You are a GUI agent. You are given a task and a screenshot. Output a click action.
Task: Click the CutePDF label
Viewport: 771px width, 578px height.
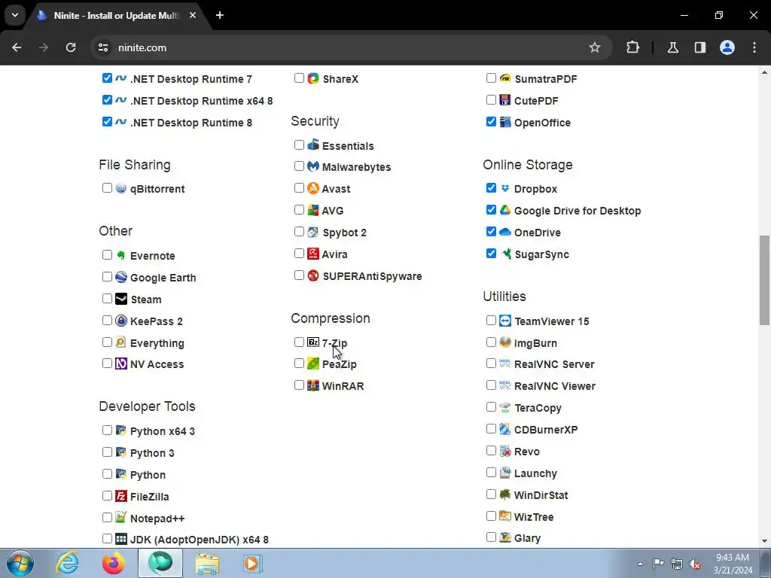click(536, 101)
